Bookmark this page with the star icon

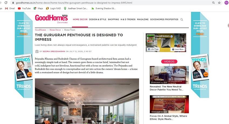click(219, 3)
